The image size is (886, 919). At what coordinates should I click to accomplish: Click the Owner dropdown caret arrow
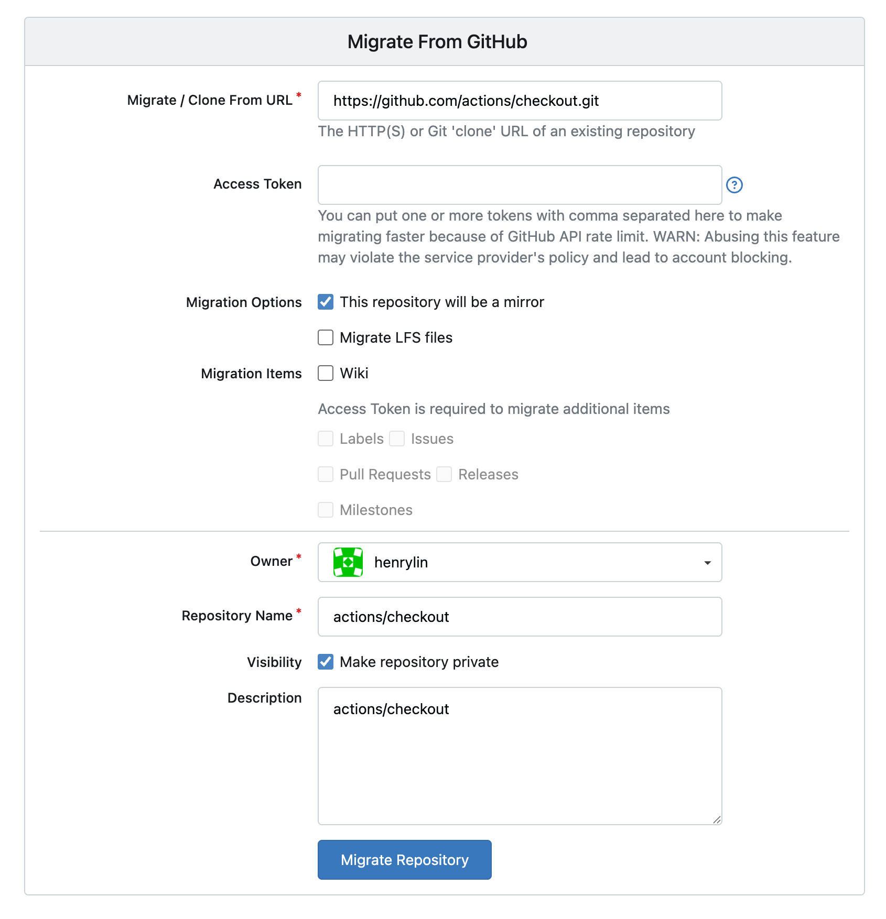coord(707,563)
